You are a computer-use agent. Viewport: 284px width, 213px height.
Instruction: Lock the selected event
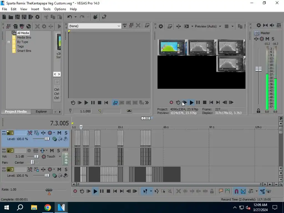point(212,191)
